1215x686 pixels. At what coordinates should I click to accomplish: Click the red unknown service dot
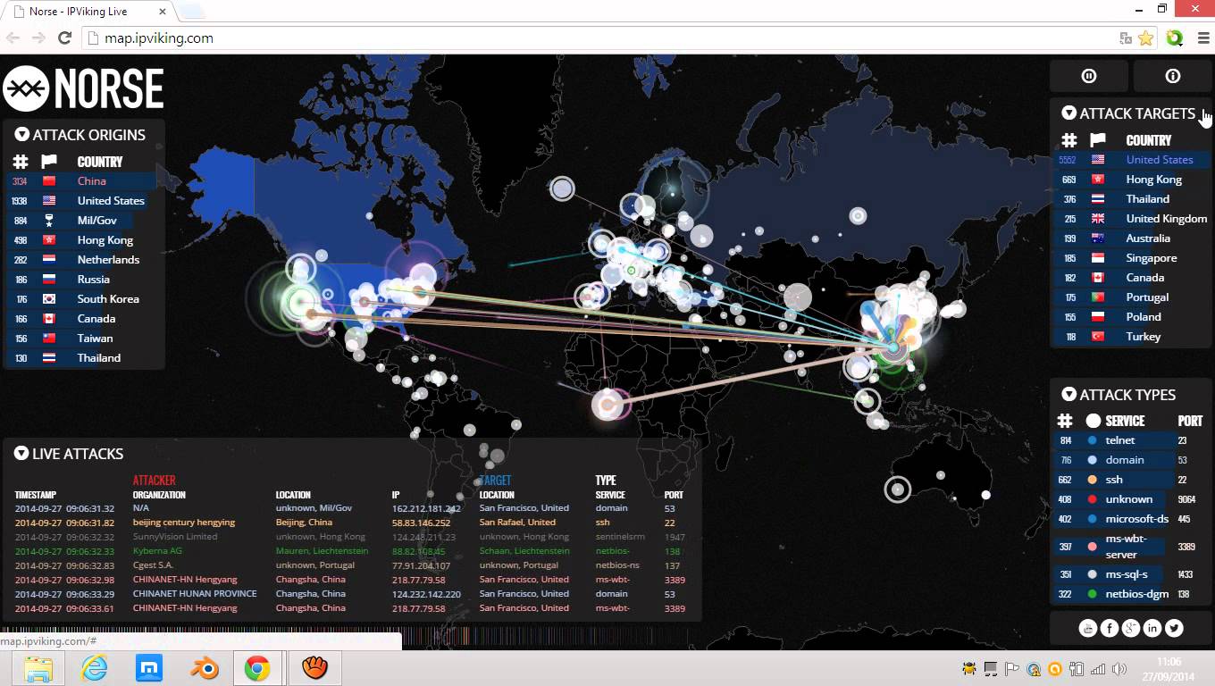[1092, 499]
